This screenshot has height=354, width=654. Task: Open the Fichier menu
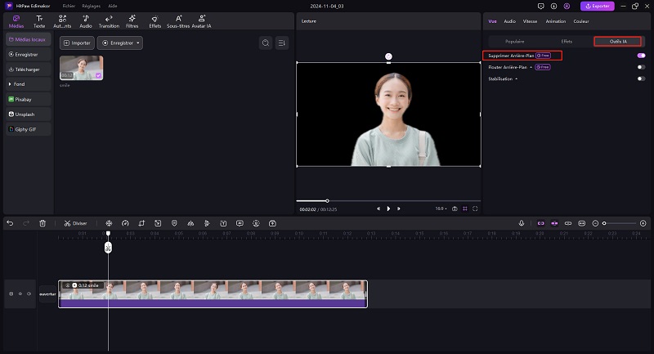(x=69, y=6)
